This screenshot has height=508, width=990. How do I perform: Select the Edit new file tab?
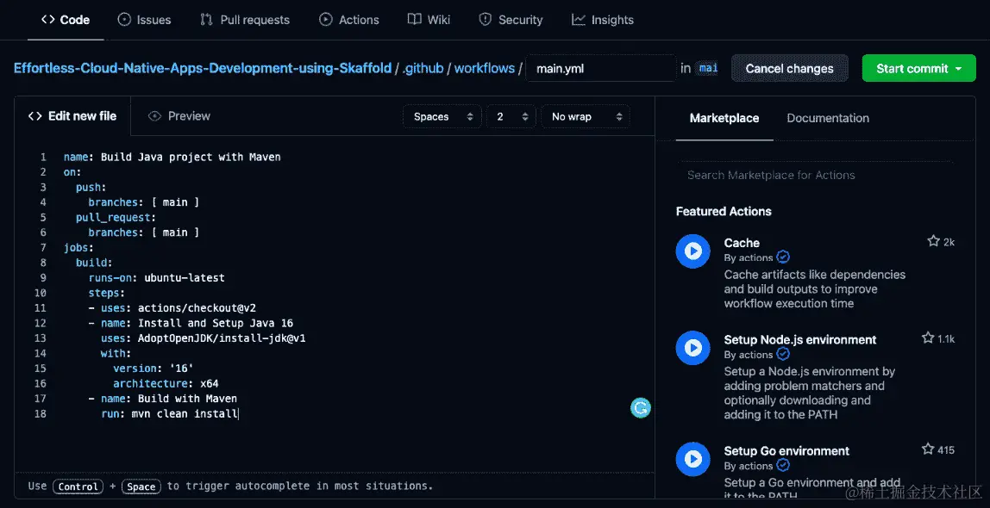point(72,116)
